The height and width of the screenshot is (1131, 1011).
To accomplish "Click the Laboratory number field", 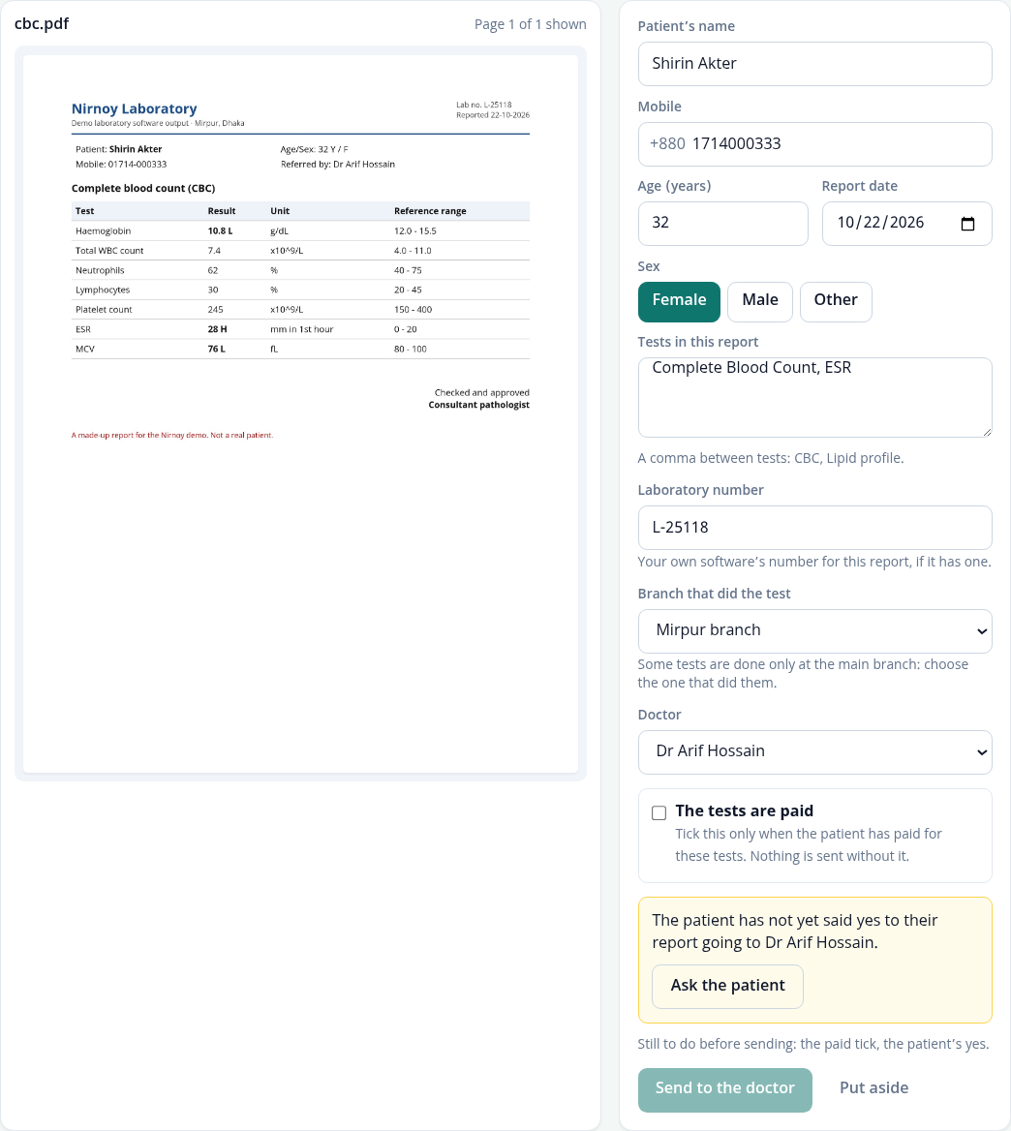I will (814, 528).
